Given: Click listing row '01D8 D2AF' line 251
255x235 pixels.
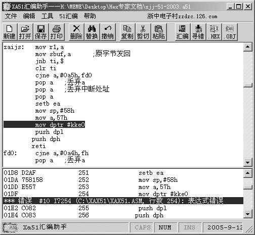Looking at the screenshot, I should click(x=123, y=173).
